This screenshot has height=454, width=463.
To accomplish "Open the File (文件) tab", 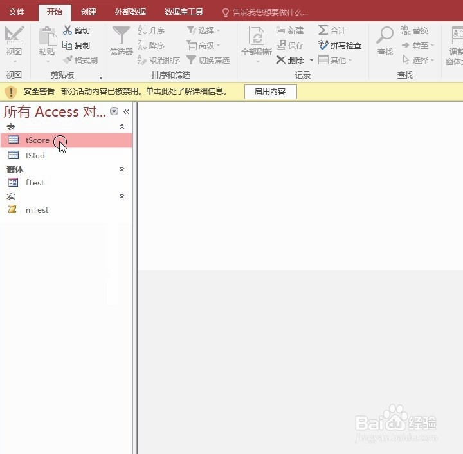I will click(17, 12).
